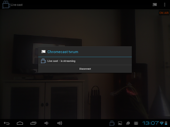The image size is (170, 127).
Task: Open the three-dot overflow menu
Action: point(165,5)
